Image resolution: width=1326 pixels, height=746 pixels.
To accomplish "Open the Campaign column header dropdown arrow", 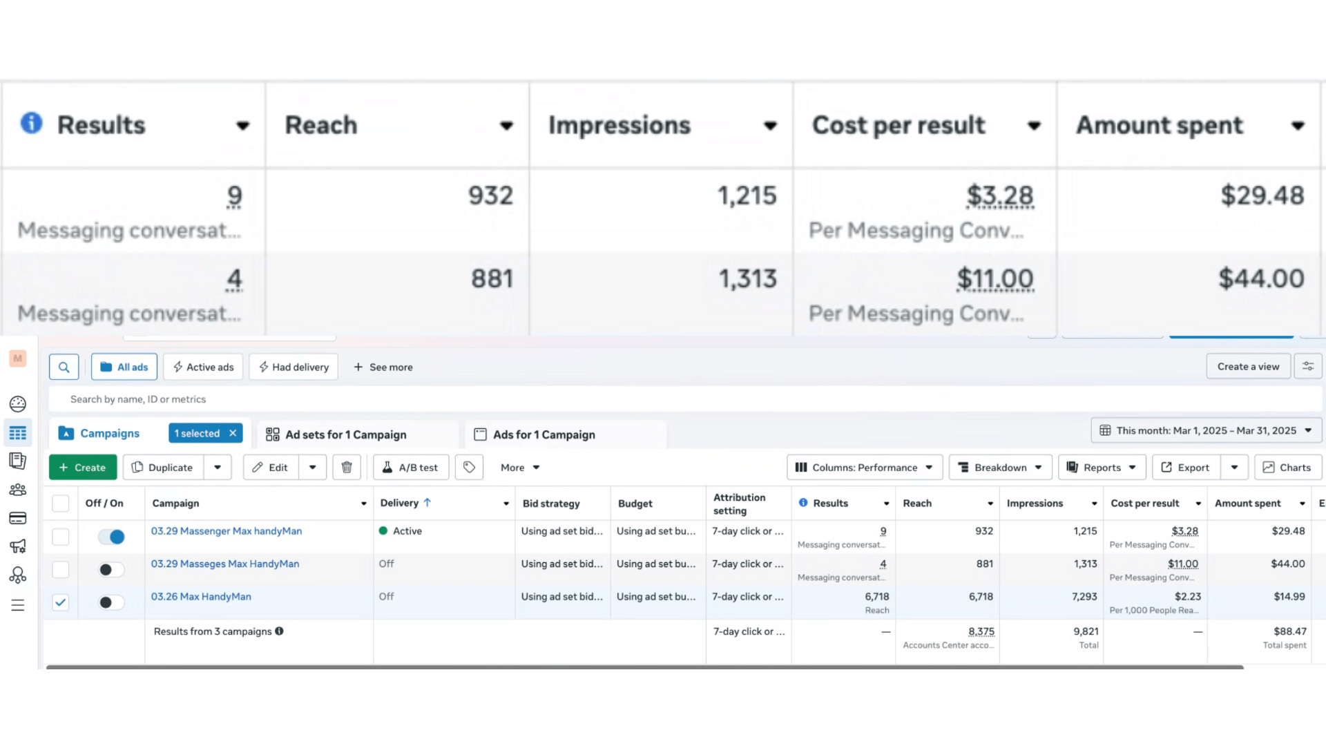I will [x=364, y=504].
